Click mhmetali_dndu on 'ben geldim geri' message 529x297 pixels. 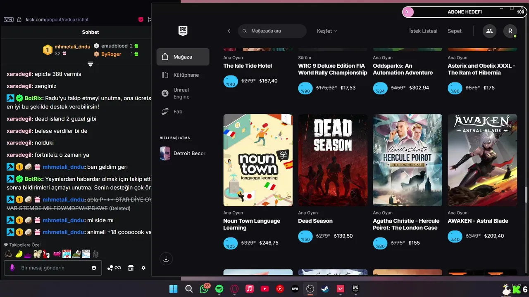click(x=64, y=167)
